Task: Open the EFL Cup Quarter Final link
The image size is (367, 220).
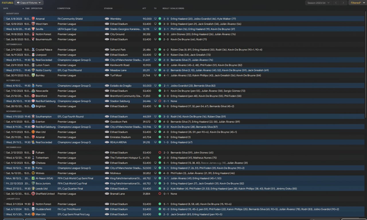Action: tap(70, 189)
